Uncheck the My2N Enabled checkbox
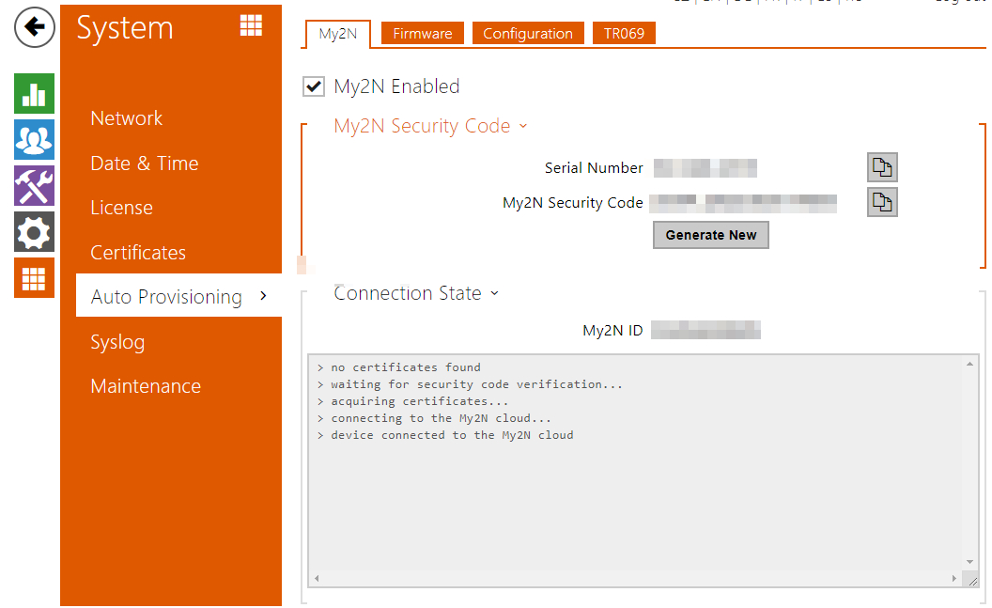Screen dimensions: 992x608 tap(314, 86)
